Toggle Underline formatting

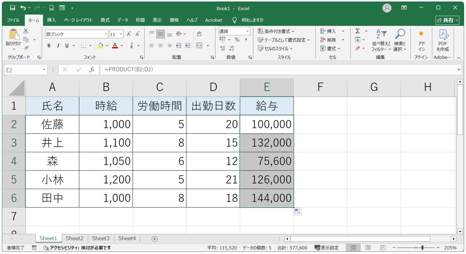click(67, 46)
